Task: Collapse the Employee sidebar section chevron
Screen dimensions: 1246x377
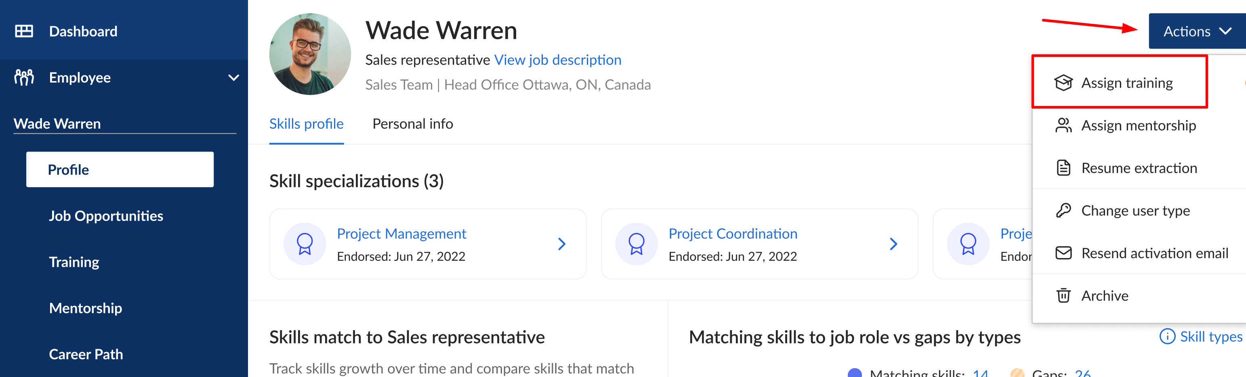Action: click(x=233, y=78)
